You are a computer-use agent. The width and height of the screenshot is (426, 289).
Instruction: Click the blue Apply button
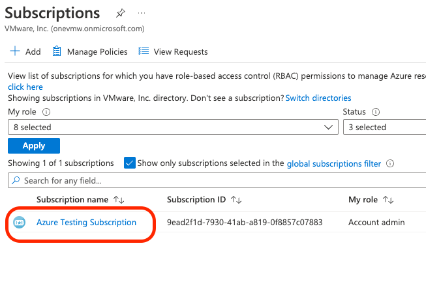click(34, 146)
